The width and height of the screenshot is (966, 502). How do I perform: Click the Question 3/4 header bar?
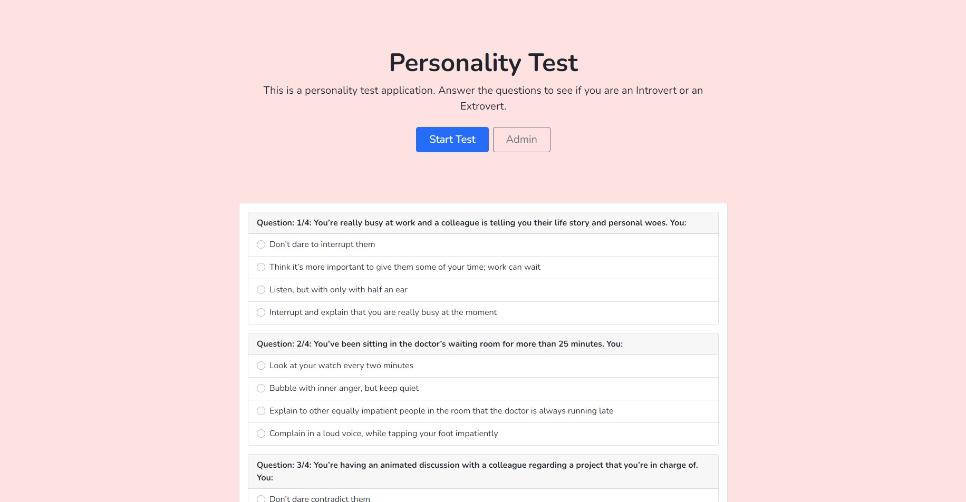(483, 471)
